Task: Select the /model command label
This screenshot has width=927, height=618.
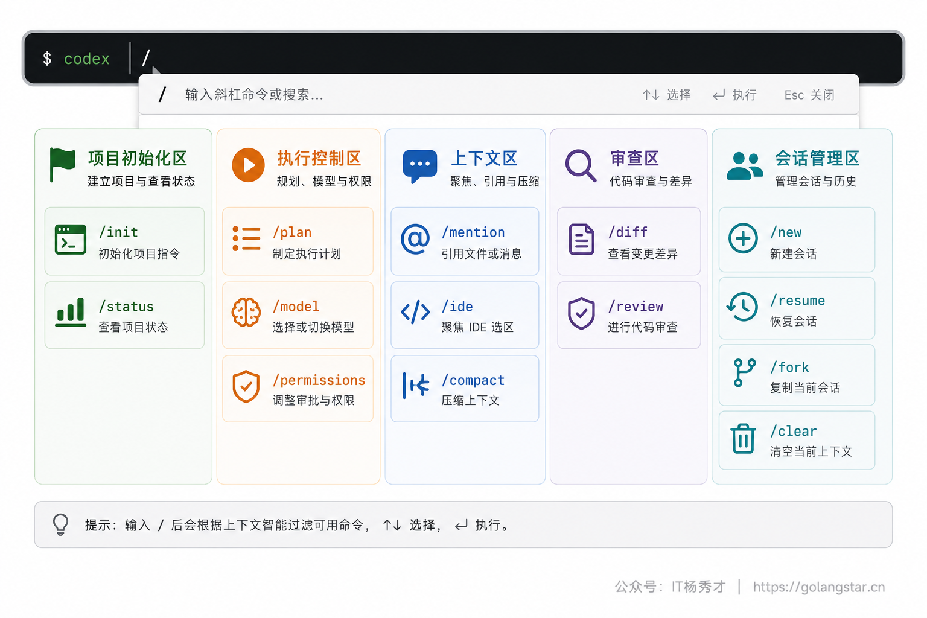Action: [x=296, y=307]
